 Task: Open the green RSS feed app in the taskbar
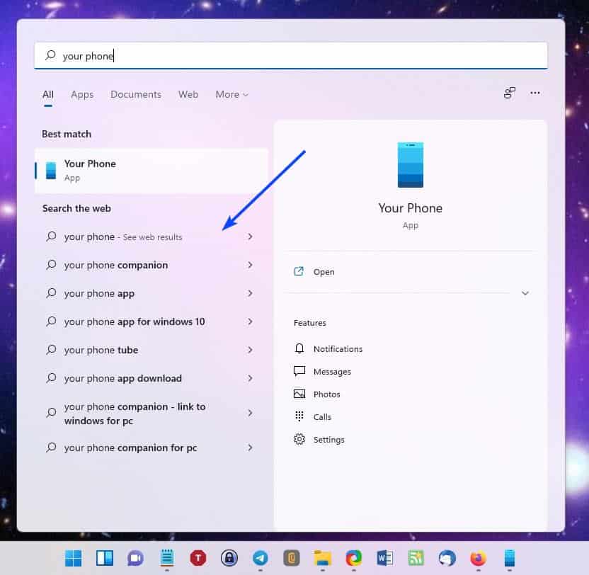(x=416, y=558)
